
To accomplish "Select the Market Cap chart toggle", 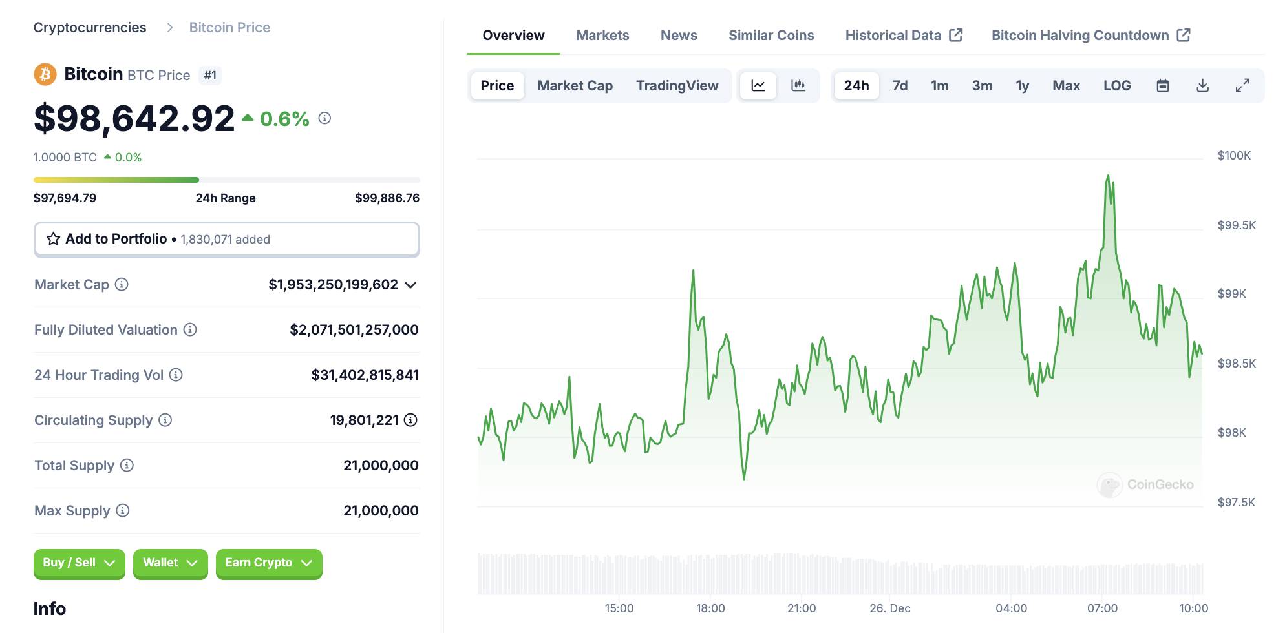I will tap(575, 85).
